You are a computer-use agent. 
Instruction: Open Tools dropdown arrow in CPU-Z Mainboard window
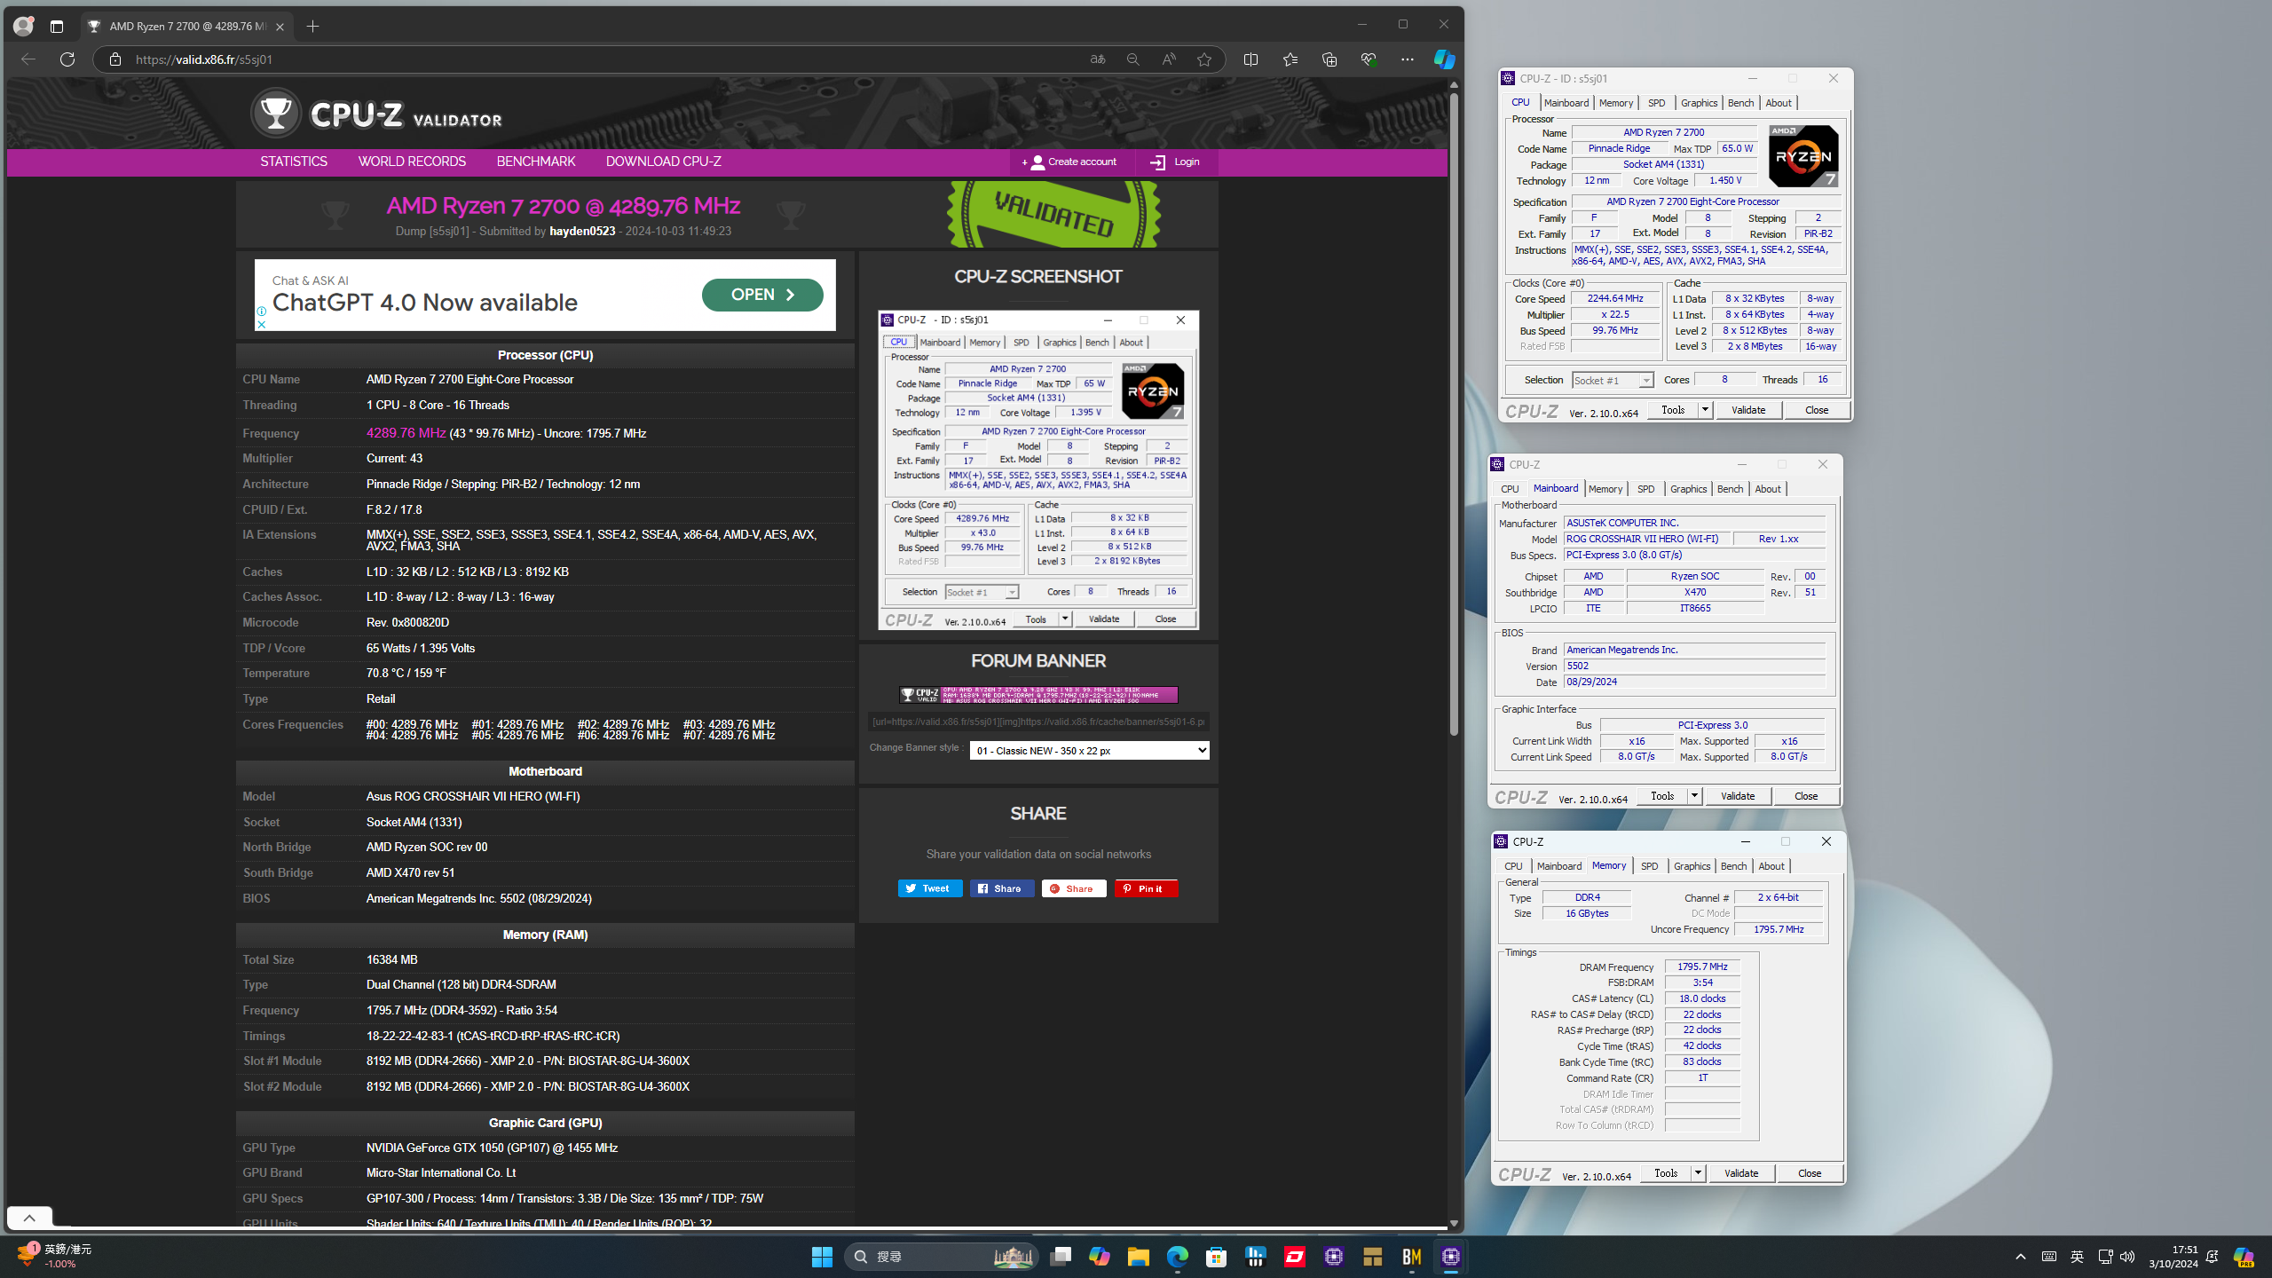[x=1694, y=796]
